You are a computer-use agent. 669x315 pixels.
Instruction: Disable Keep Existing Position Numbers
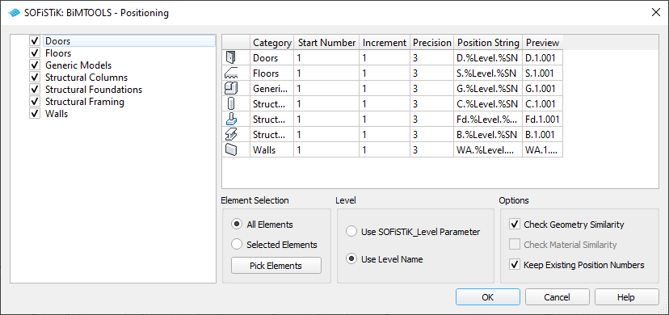[x=515, y=265]
